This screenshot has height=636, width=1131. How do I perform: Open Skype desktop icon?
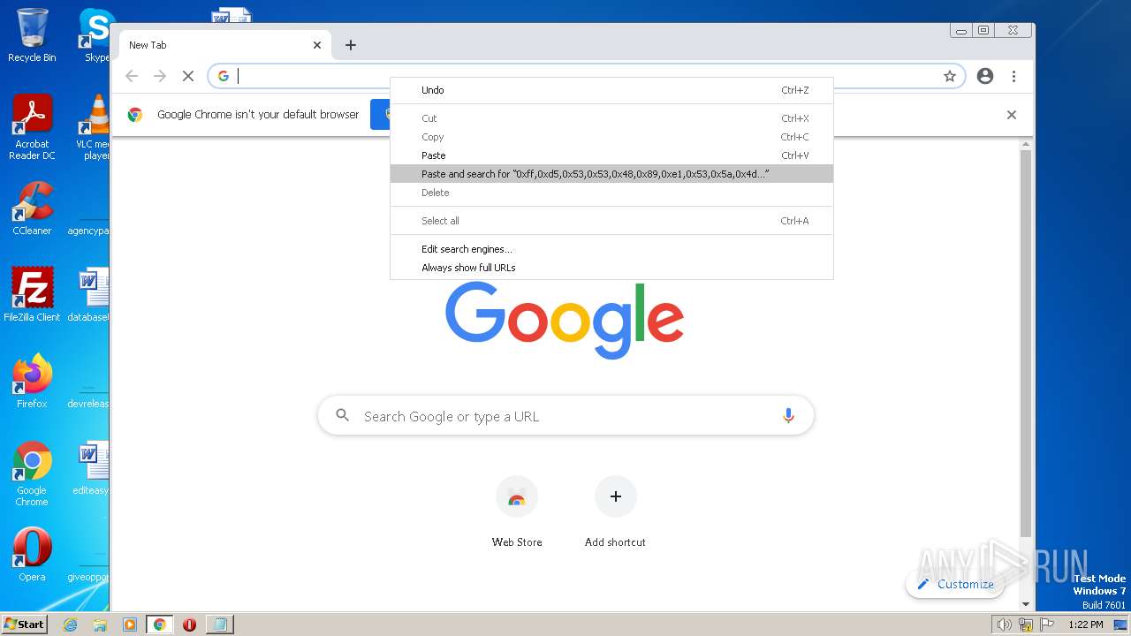pos(95,35)
